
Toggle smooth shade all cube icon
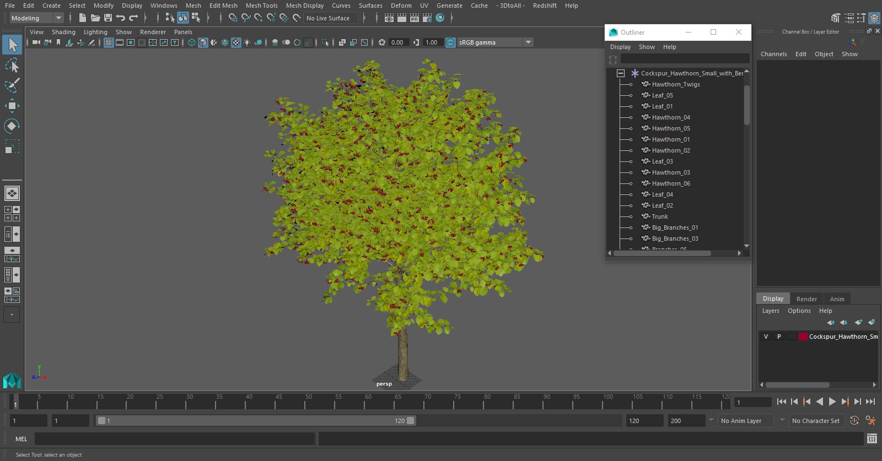click(x=203, y=42)
